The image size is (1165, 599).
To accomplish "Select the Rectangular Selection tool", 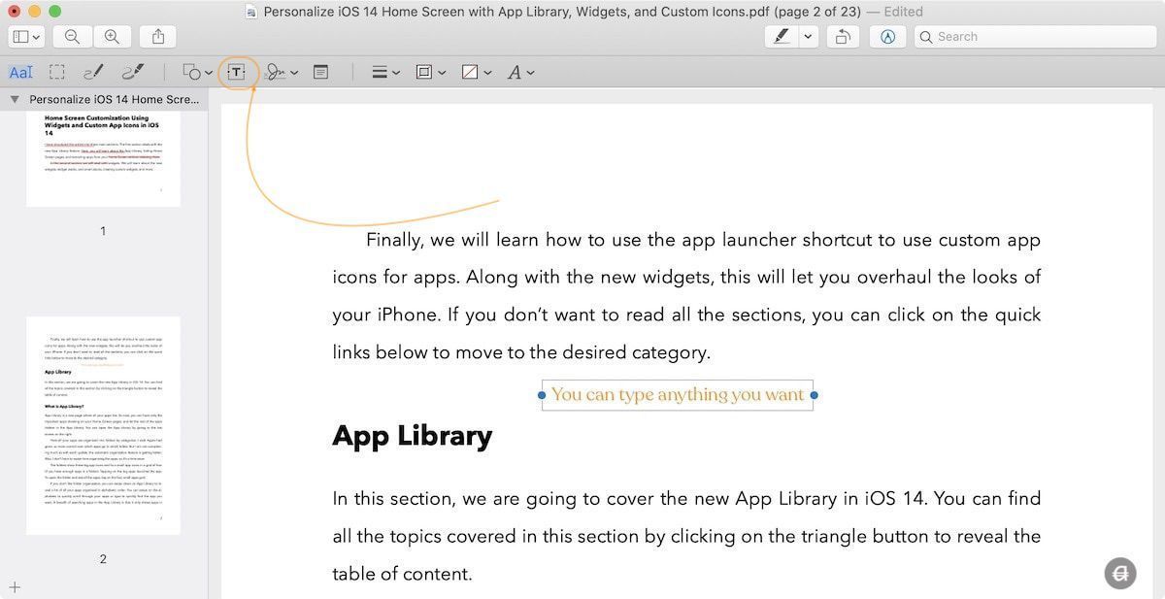I will 57,72.
